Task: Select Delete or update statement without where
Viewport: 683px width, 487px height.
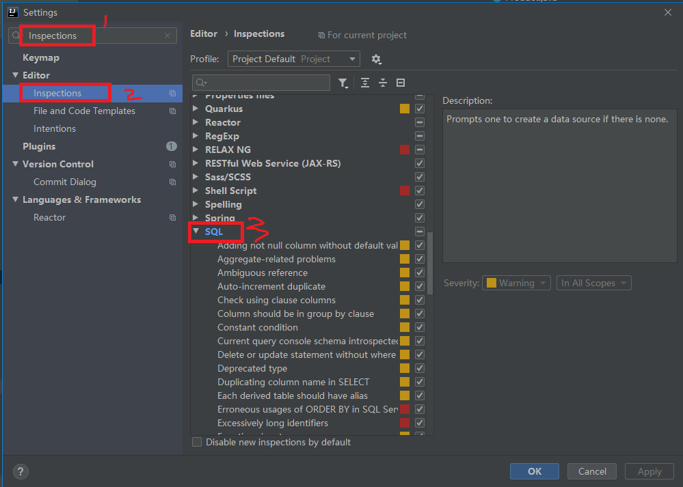Action: (307, 354)
